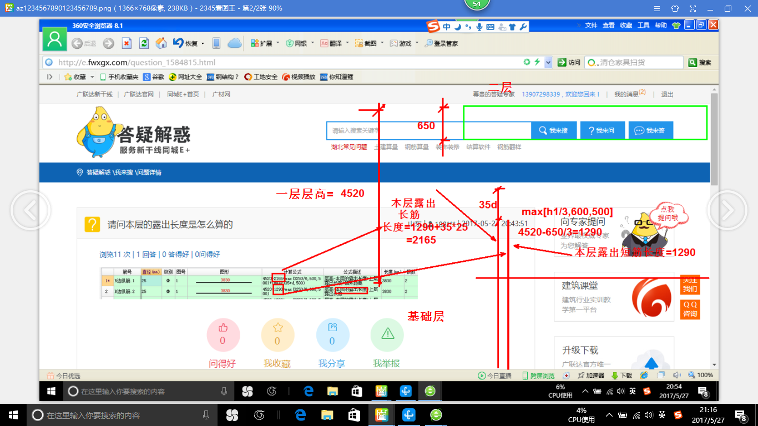This screenshot has height=426, width=758.
Task: Click the Sogou IME red S logo
Action: coord(433,27)
